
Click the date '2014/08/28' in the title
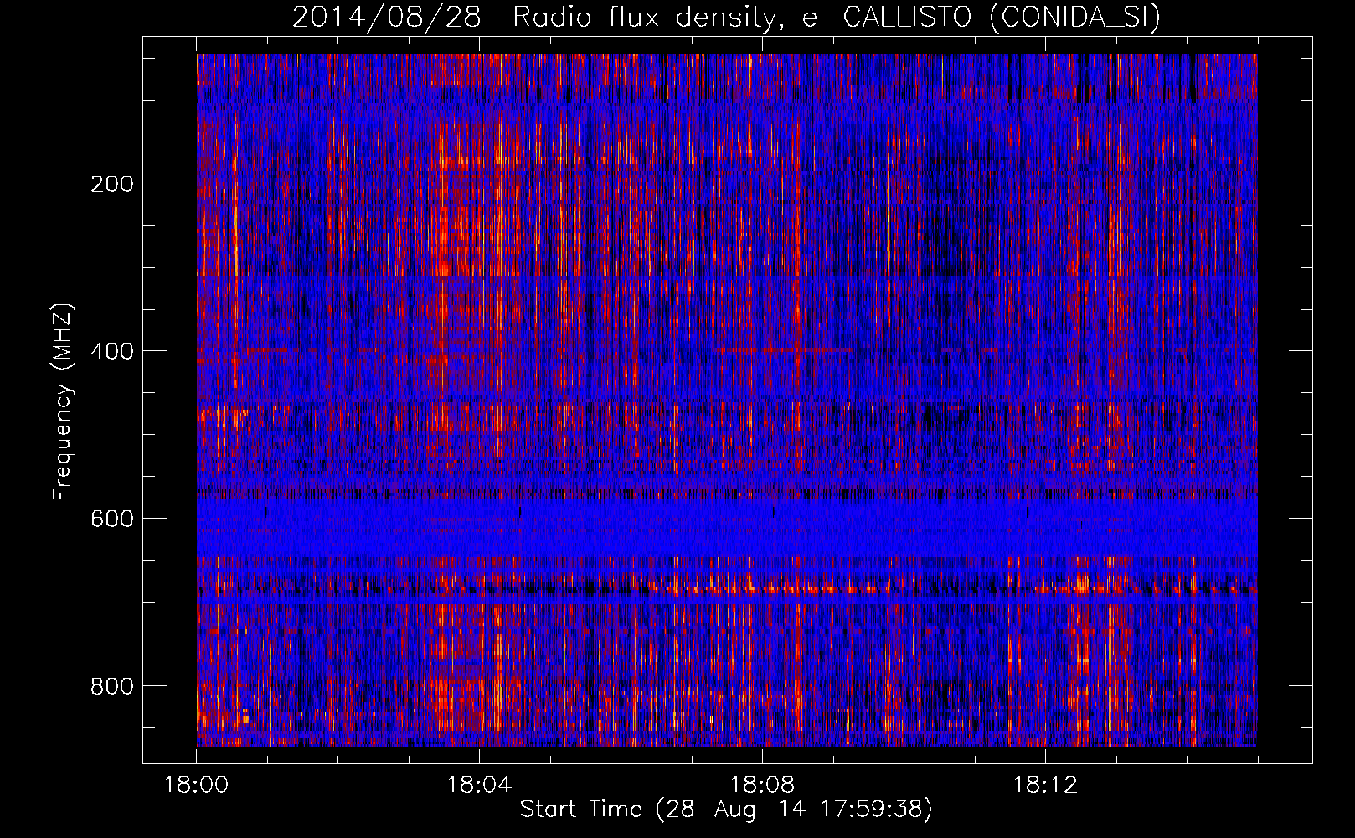pos(387,18)
